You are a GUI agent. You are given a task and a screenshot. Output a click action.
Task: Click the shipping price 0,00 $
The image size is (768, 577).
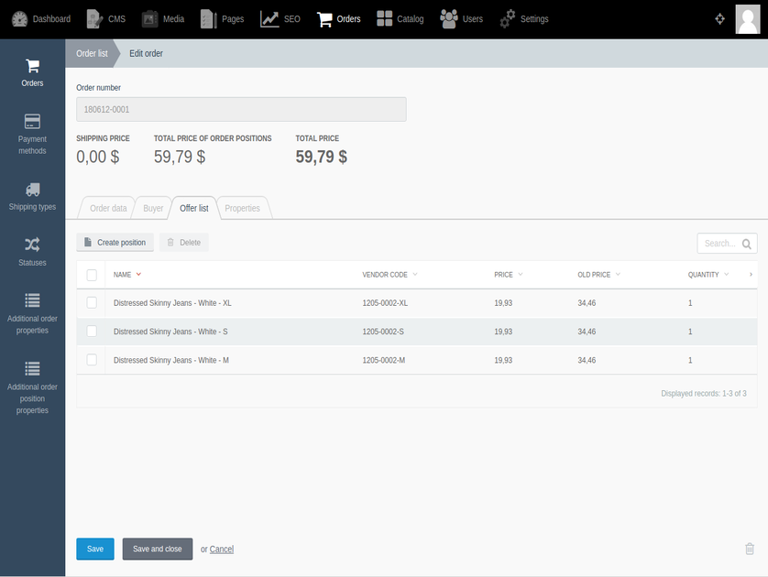pyautogui.click(x=97, y=157)
